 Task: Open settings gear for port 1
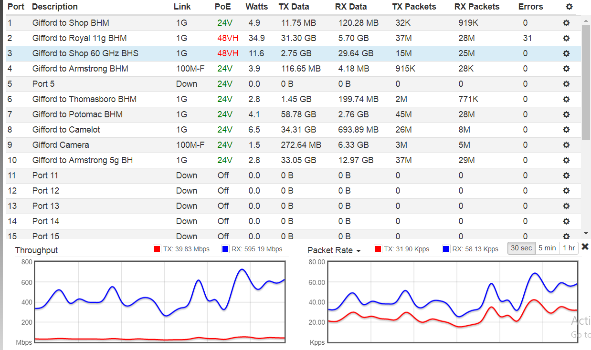(x=566, y=23)
